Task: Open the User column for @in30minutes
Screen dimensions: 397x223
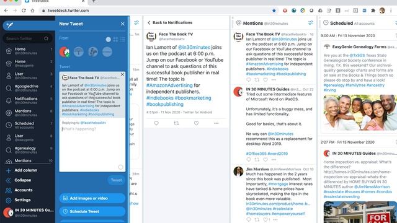Action: (27, 76)
